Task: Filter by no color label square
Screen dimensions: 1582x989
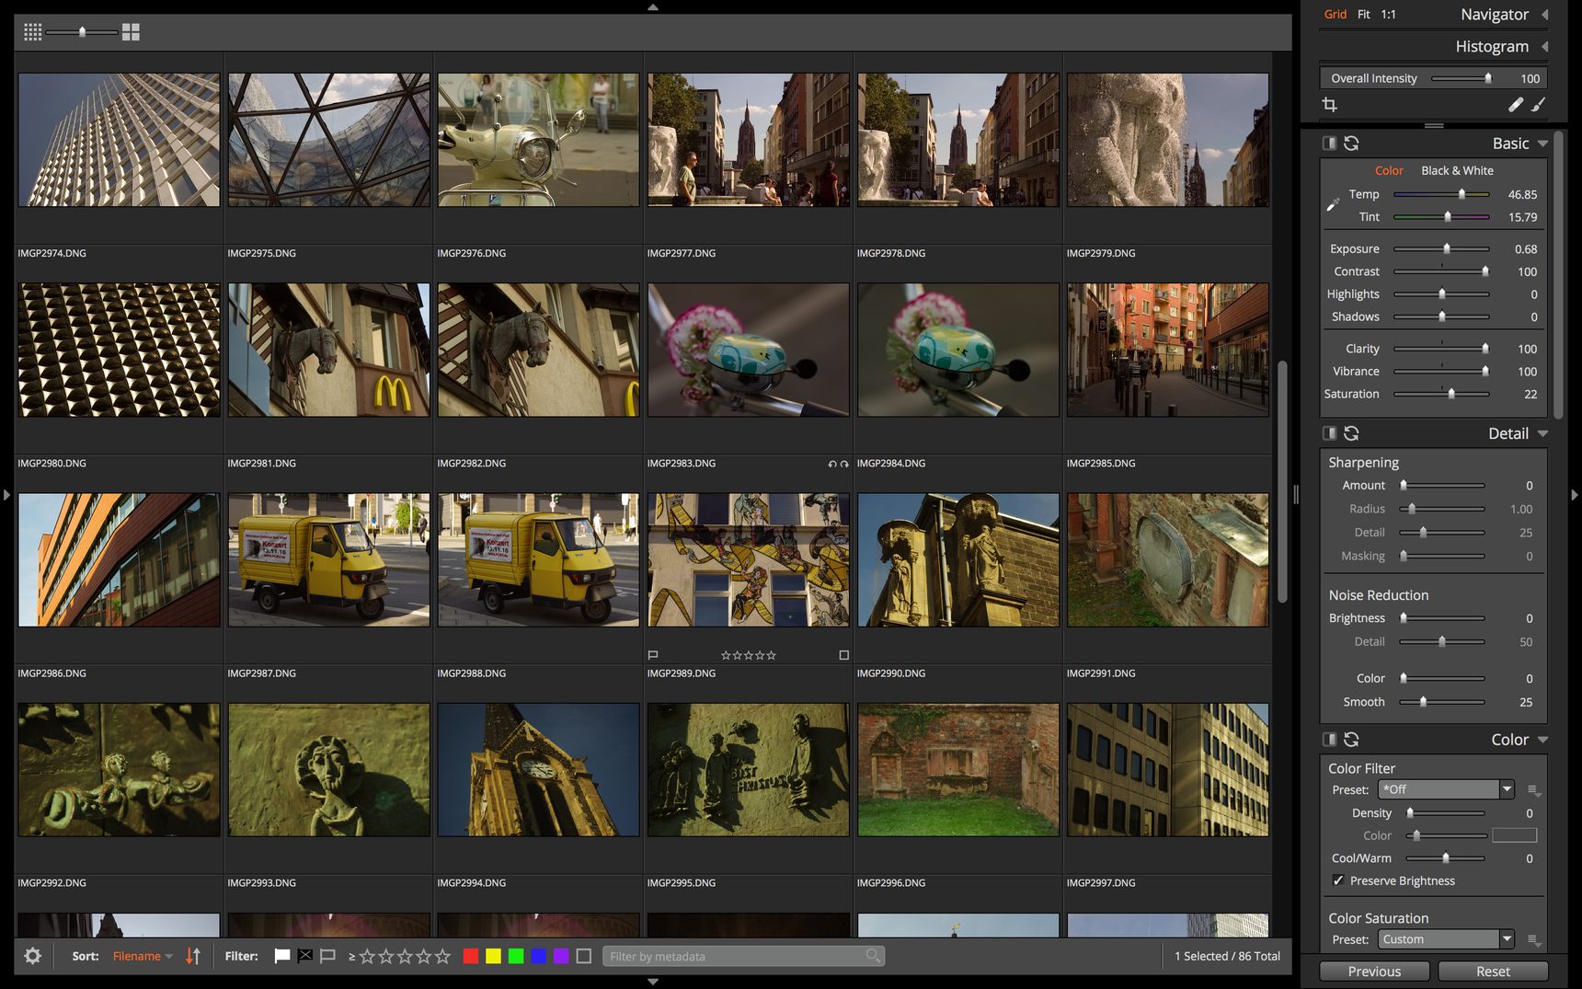Action: point(583,957)
